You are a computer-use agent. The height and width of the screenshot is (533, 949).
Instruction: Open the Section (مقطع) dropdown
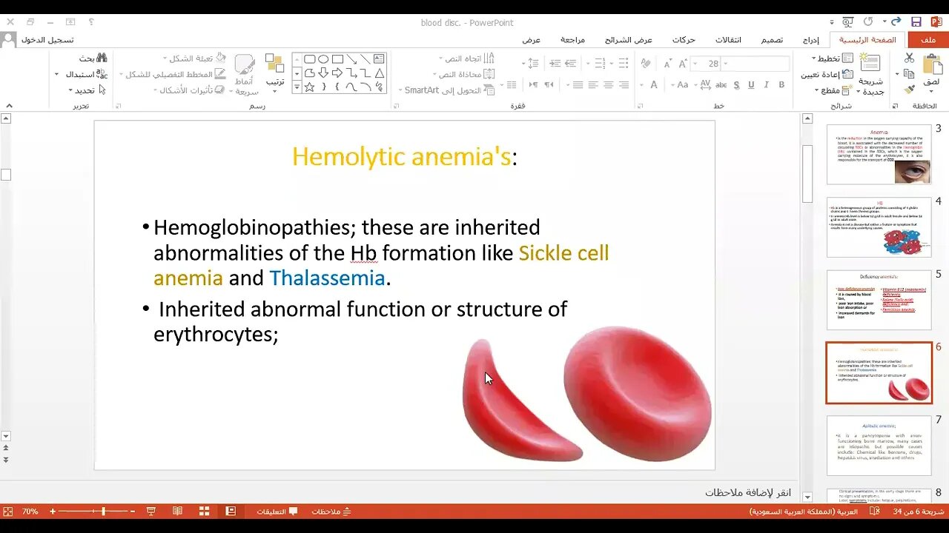point(834,90)
